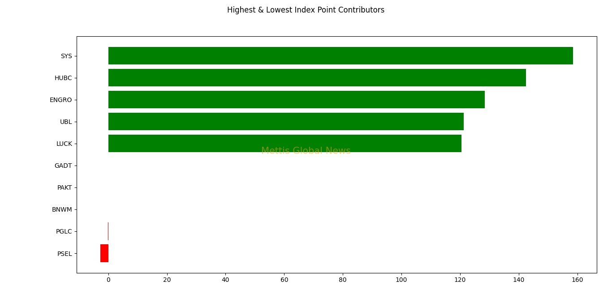Screen dimensions: 612x302
Task: Click the green SYS bar
Action: (340, 55)
